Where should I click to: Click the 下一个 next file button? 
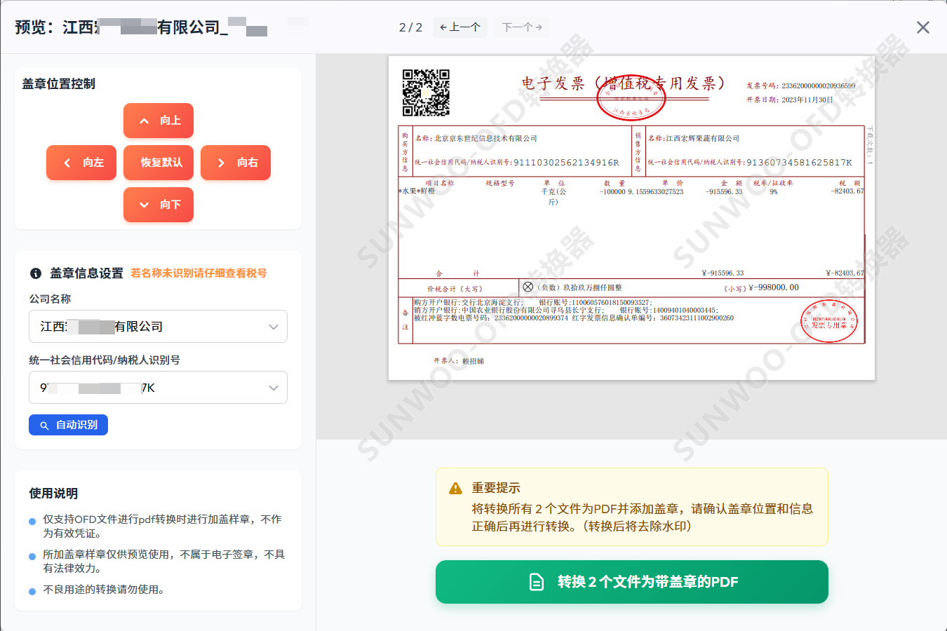pyautogui.click(x=522, y=27)
